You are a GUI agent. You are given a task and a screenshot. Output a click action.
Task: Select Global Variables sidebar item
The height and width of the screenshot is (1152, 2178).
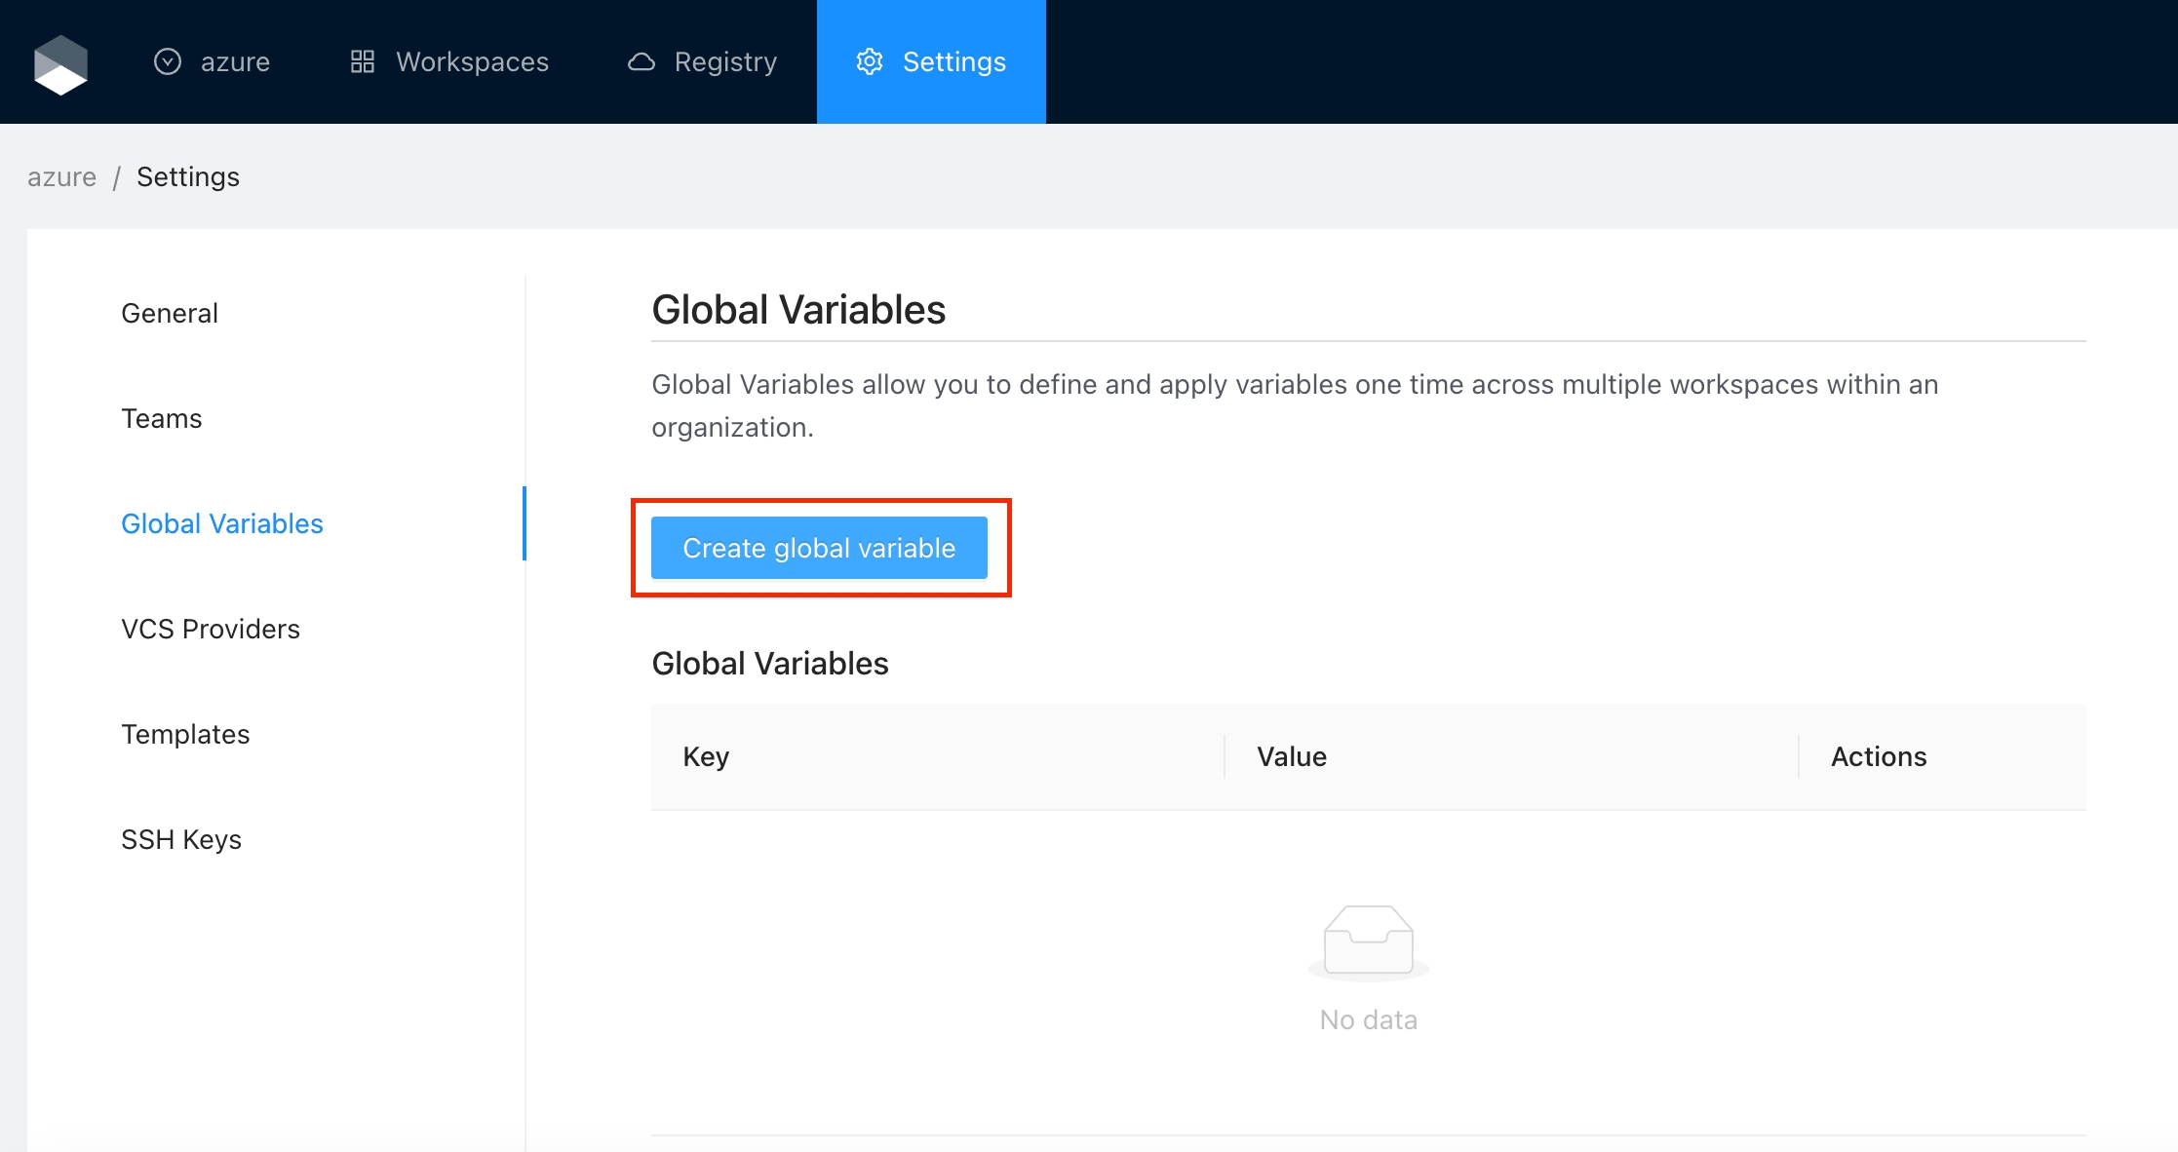click(x=222, y=523)
